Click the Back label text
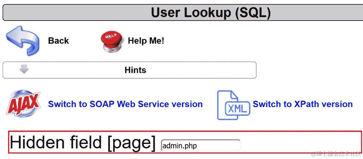This screenshot has height=159, width=363. pos(58,41)
